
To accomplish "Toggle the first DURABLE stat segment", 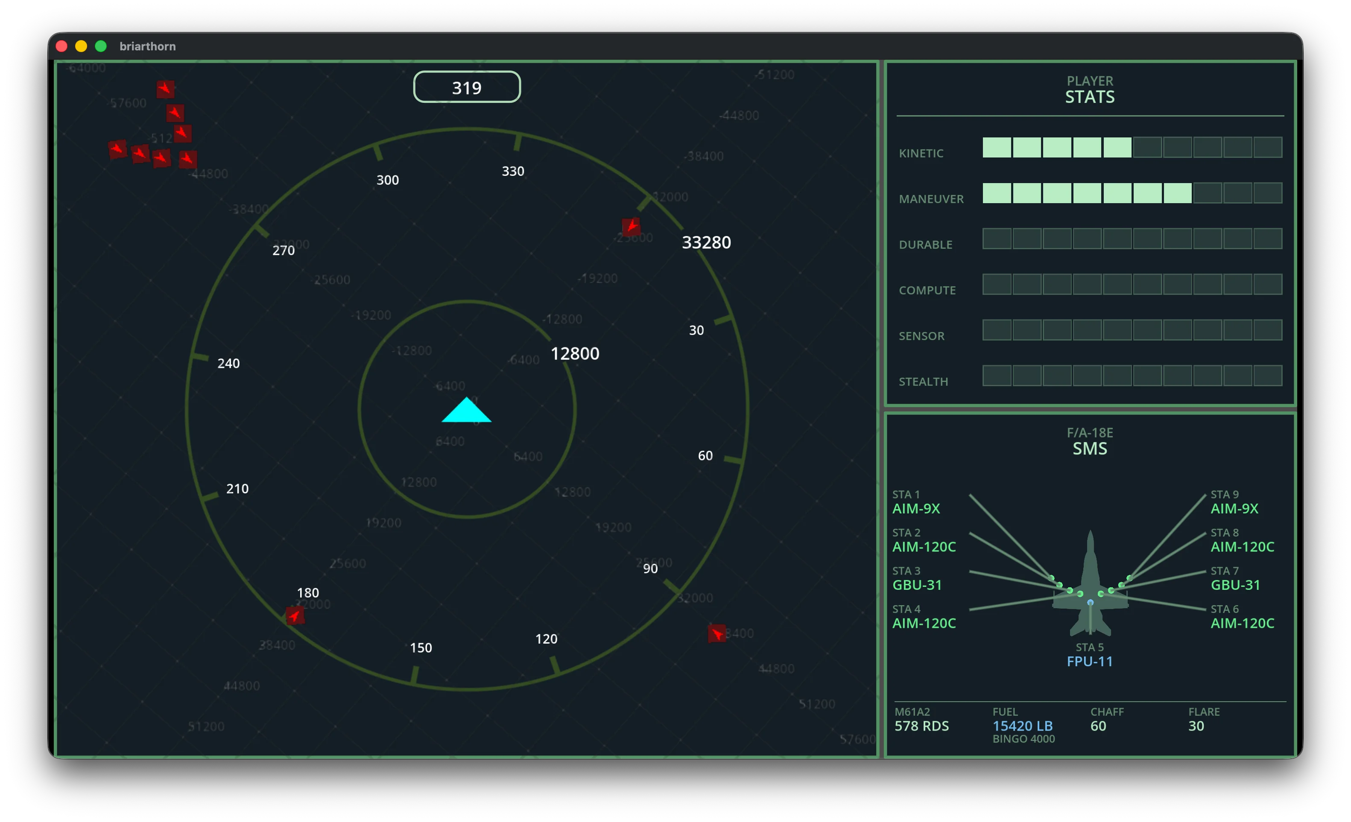I will coord(997,238).
